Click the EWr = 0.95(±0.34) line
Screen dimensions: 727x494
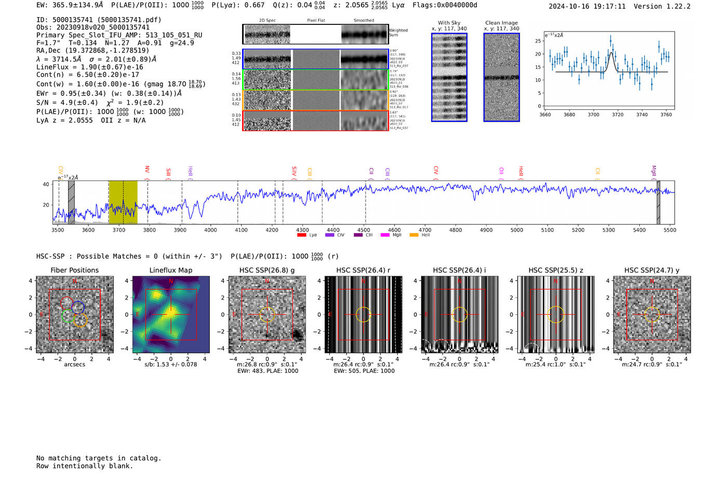[x=109, y=93]
